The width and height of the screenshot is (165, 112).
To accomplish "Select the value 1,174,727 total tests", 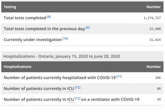I will 152,18.
